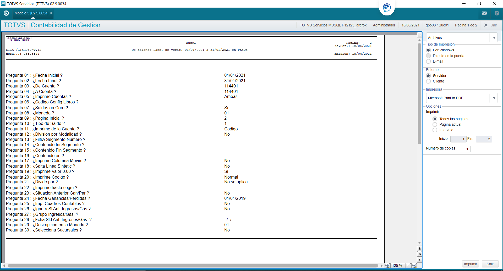This screenshot has height=271, width=503.
Task: Click the 'Emision: 18/06/2021' report text
Action: click(353, 54)
